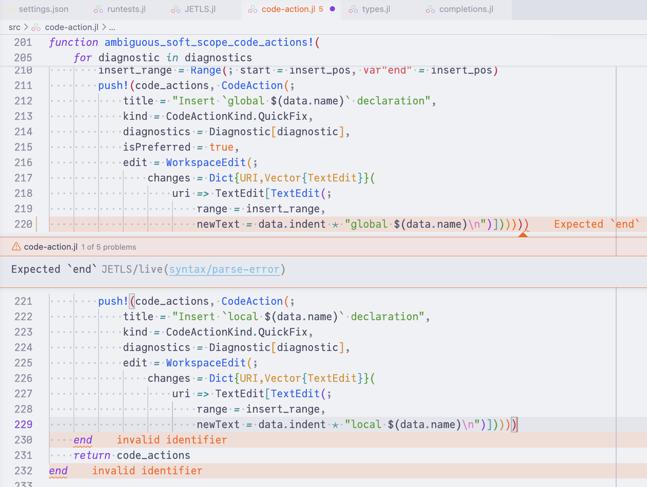Click the unsaved-changes dot on code-action.jl tab

coord(332,9)
